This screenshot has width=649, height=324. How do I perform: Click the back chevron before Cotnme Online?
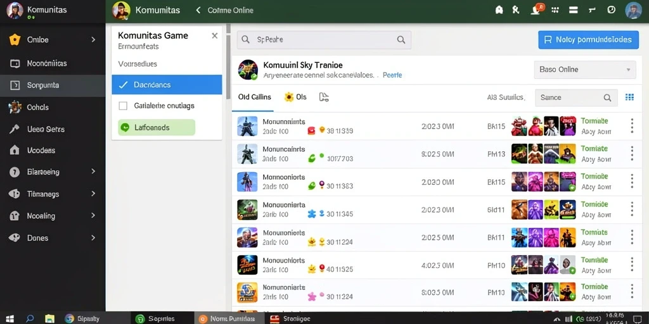click(x=198, y=10)
